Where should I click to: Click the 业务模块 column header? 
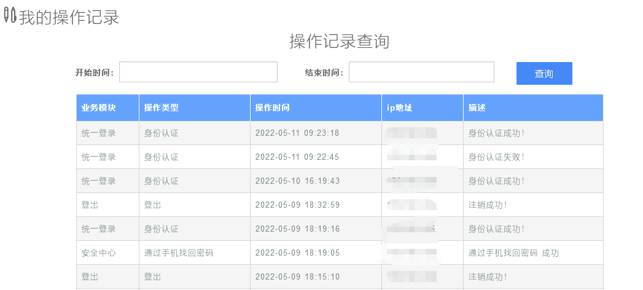click(x=99, y=108)
